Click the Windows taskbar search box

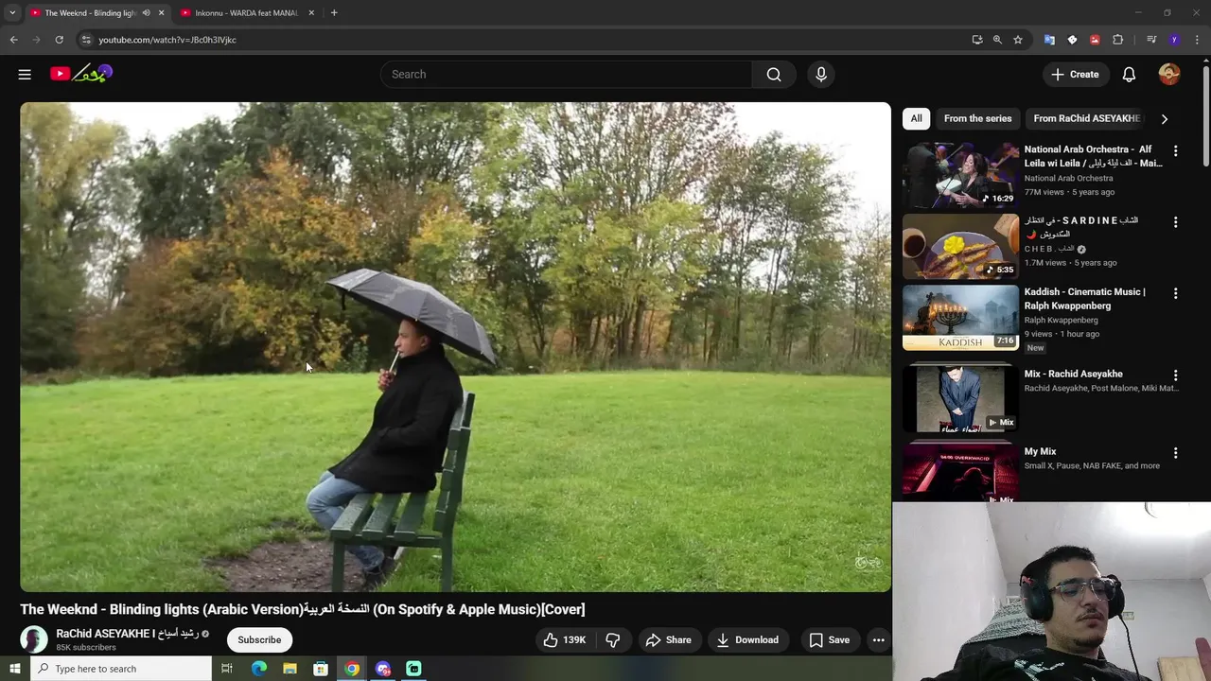(120, 669)
